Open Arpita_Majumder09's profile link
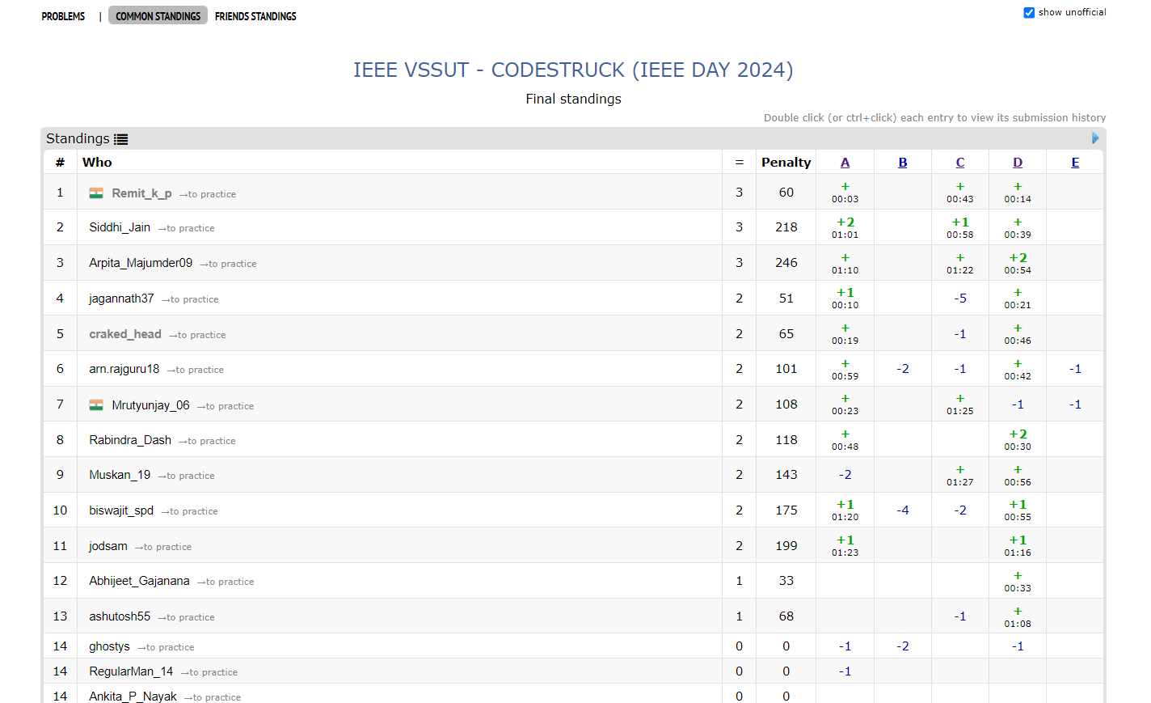The height and width of the screenshot is (703, 1151). [141, 263]
